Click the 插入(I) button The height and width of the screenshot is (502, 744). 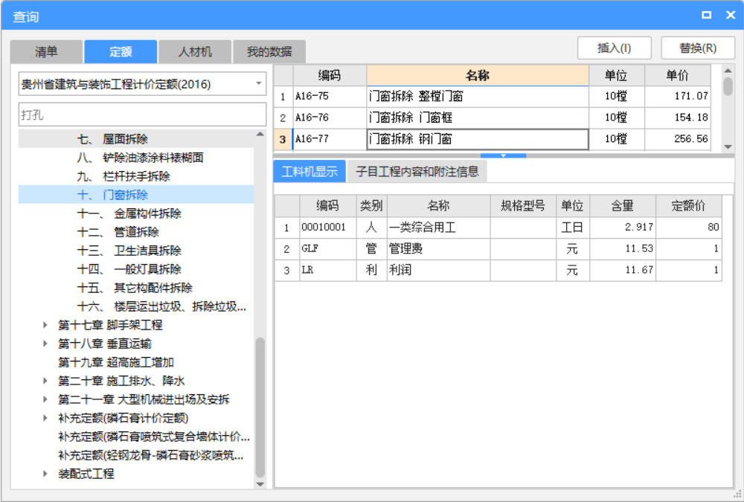[614, 48]
